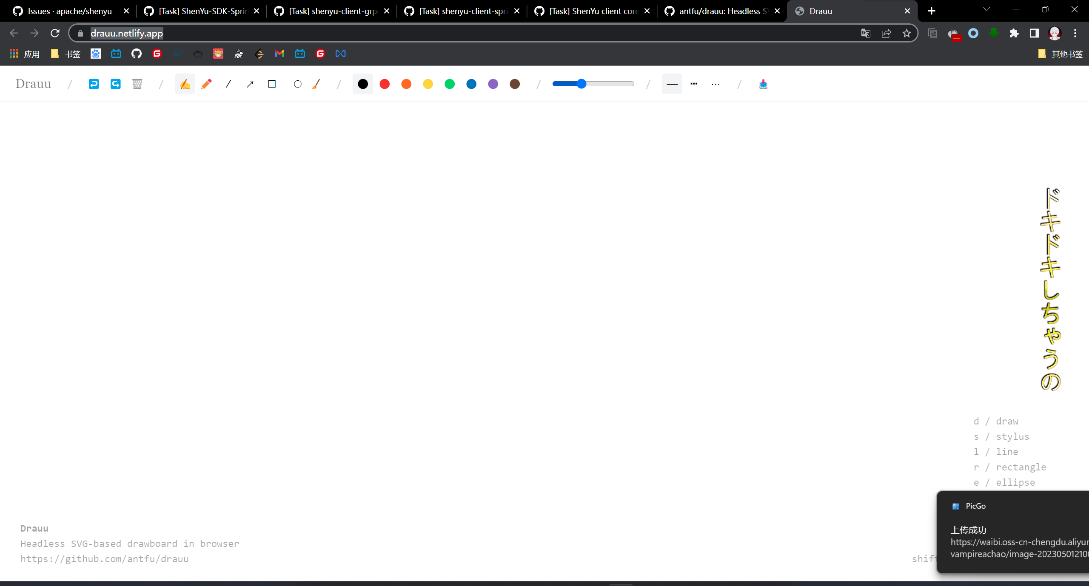1089x586 pixels.
Task: Click the redo arrow icon
Action: 115,84
